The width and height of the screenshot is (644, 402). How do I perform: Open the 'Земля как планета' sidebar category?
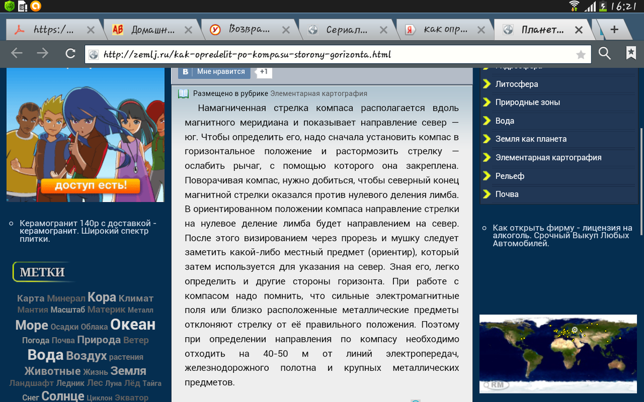[531, 139]
